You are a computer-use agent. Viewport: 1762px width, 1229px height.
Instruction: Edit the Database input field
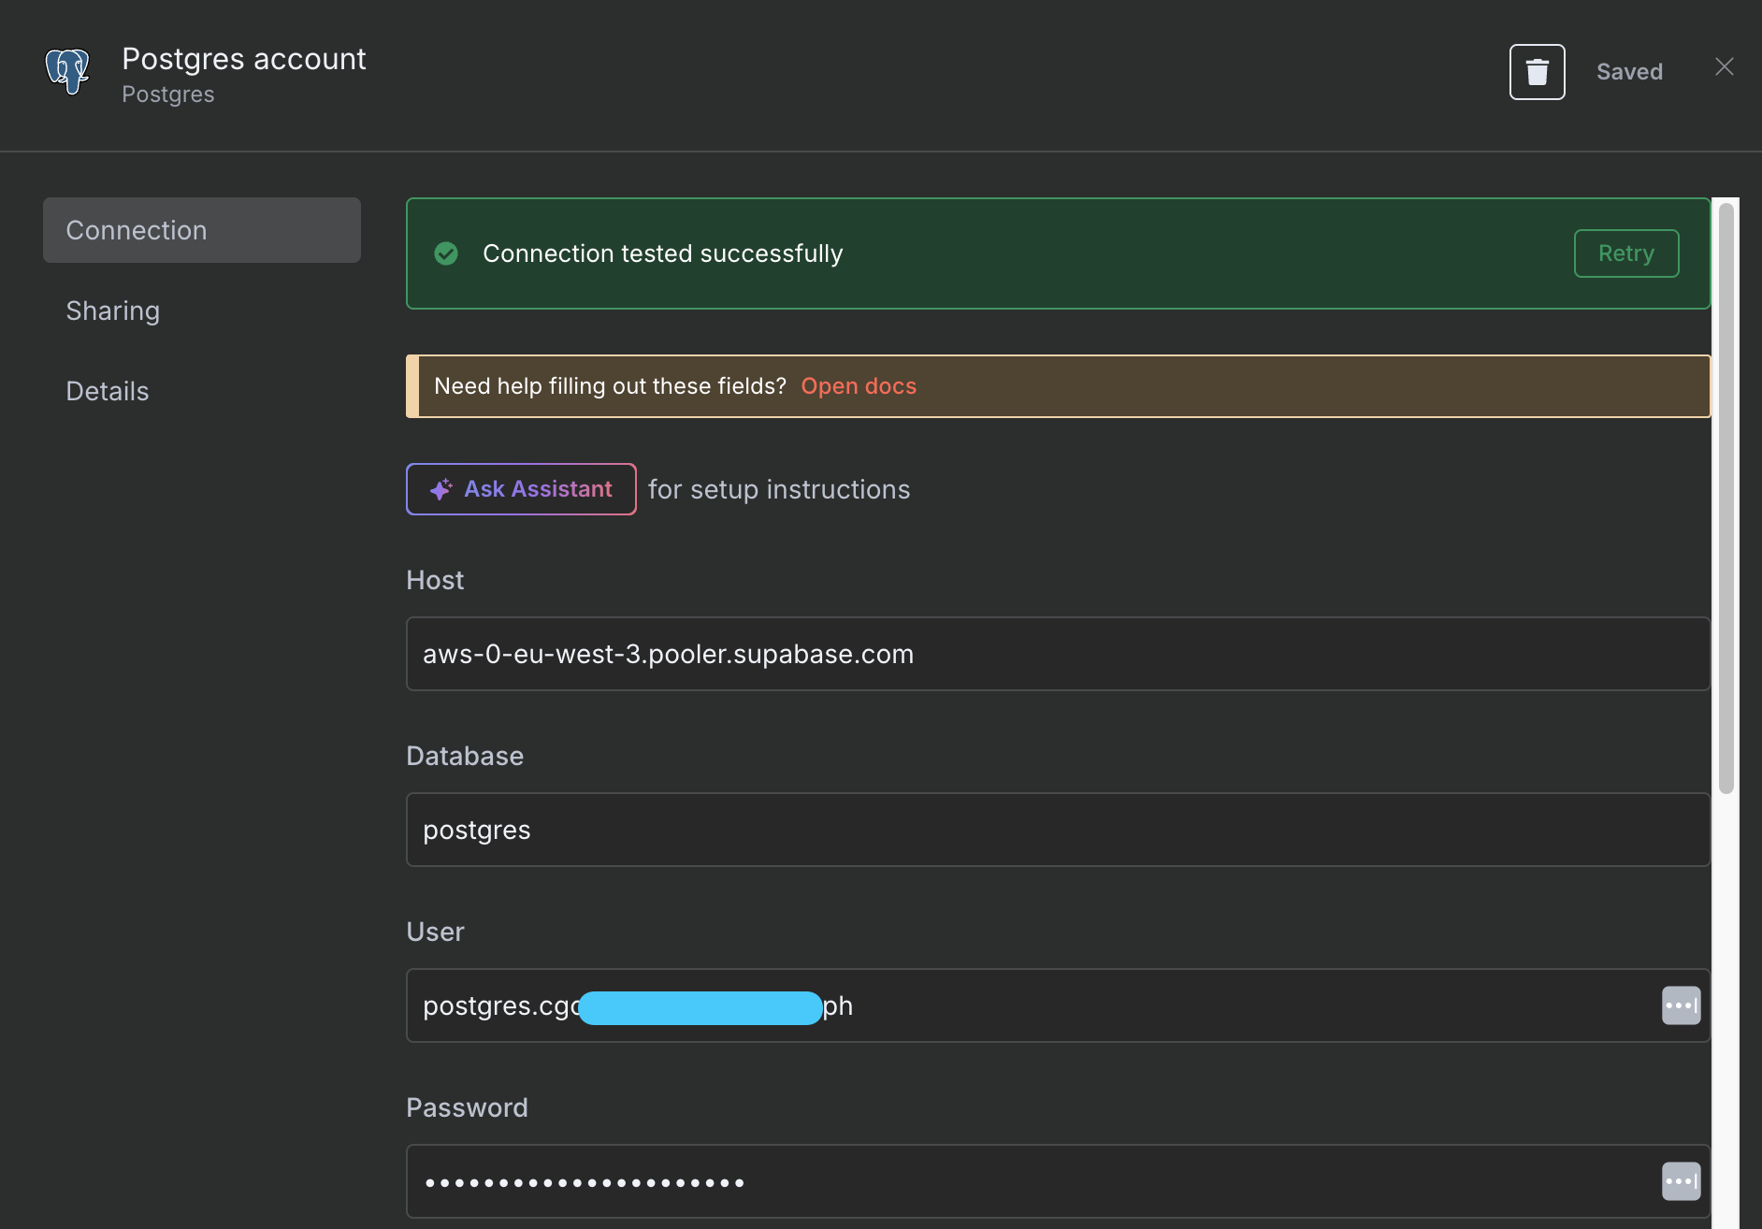[x=1058, y=830]
